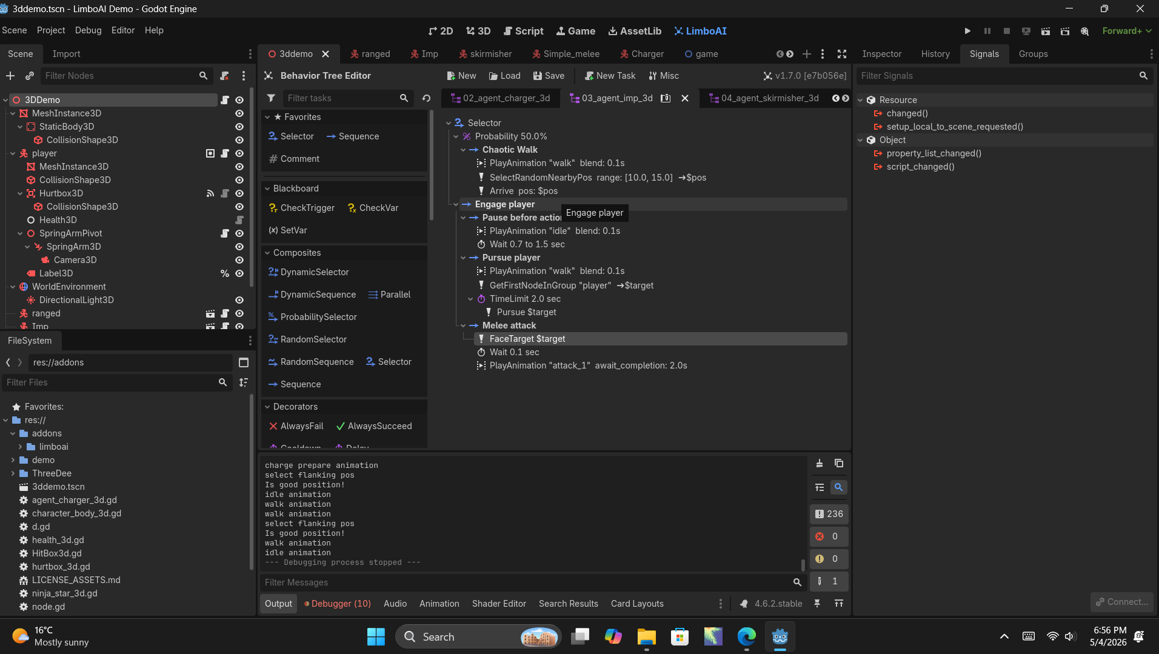Toggle distraction free mode icon

pos(842,54)
